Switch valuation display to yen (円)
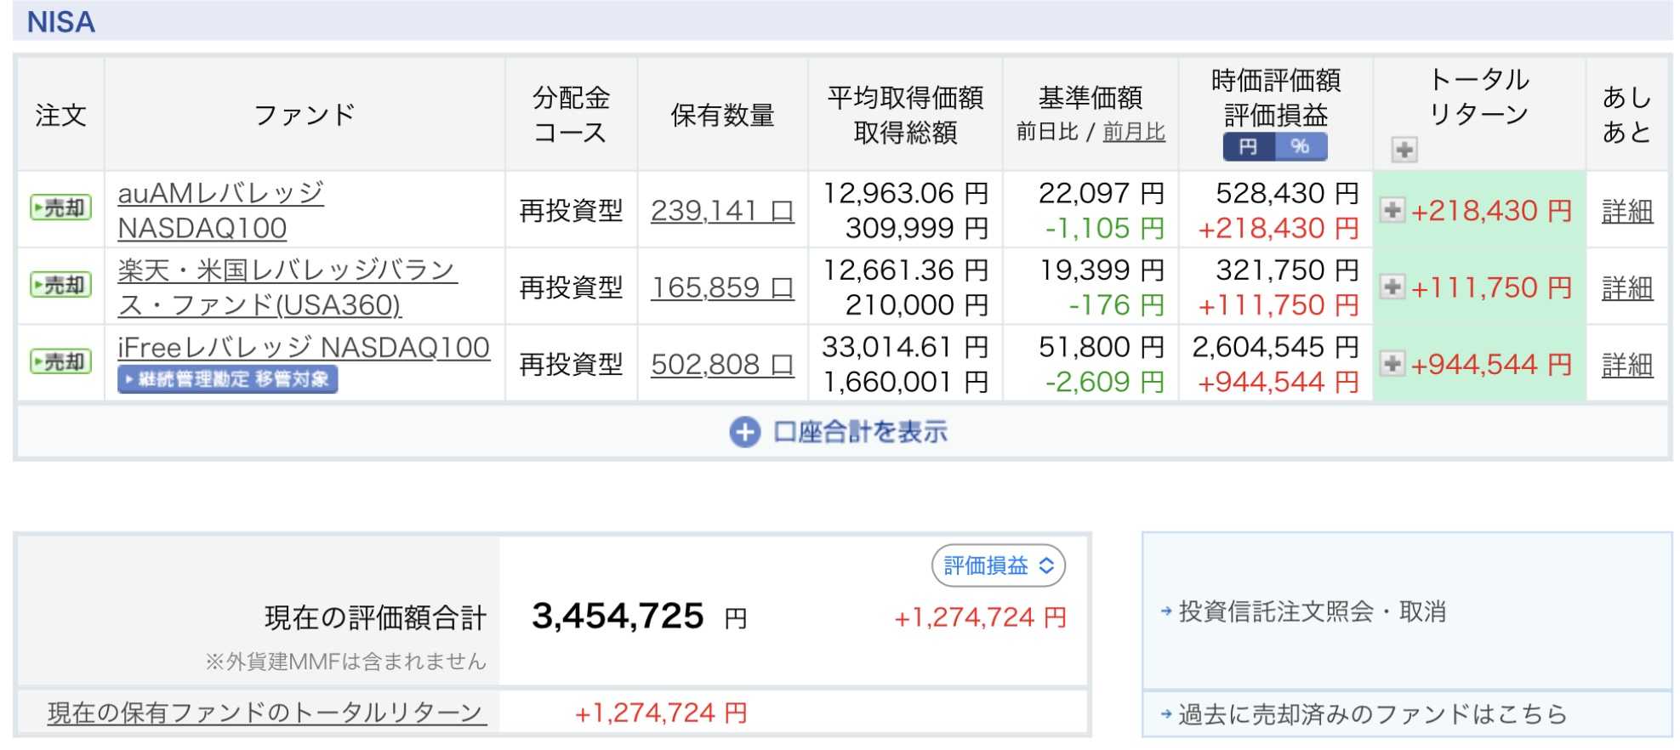Image resolution: width=1680 pixels, height=750 pixels. pos(1249,147)
